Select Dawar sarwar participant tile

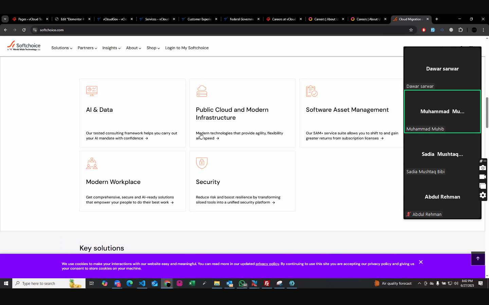(442, 69)
